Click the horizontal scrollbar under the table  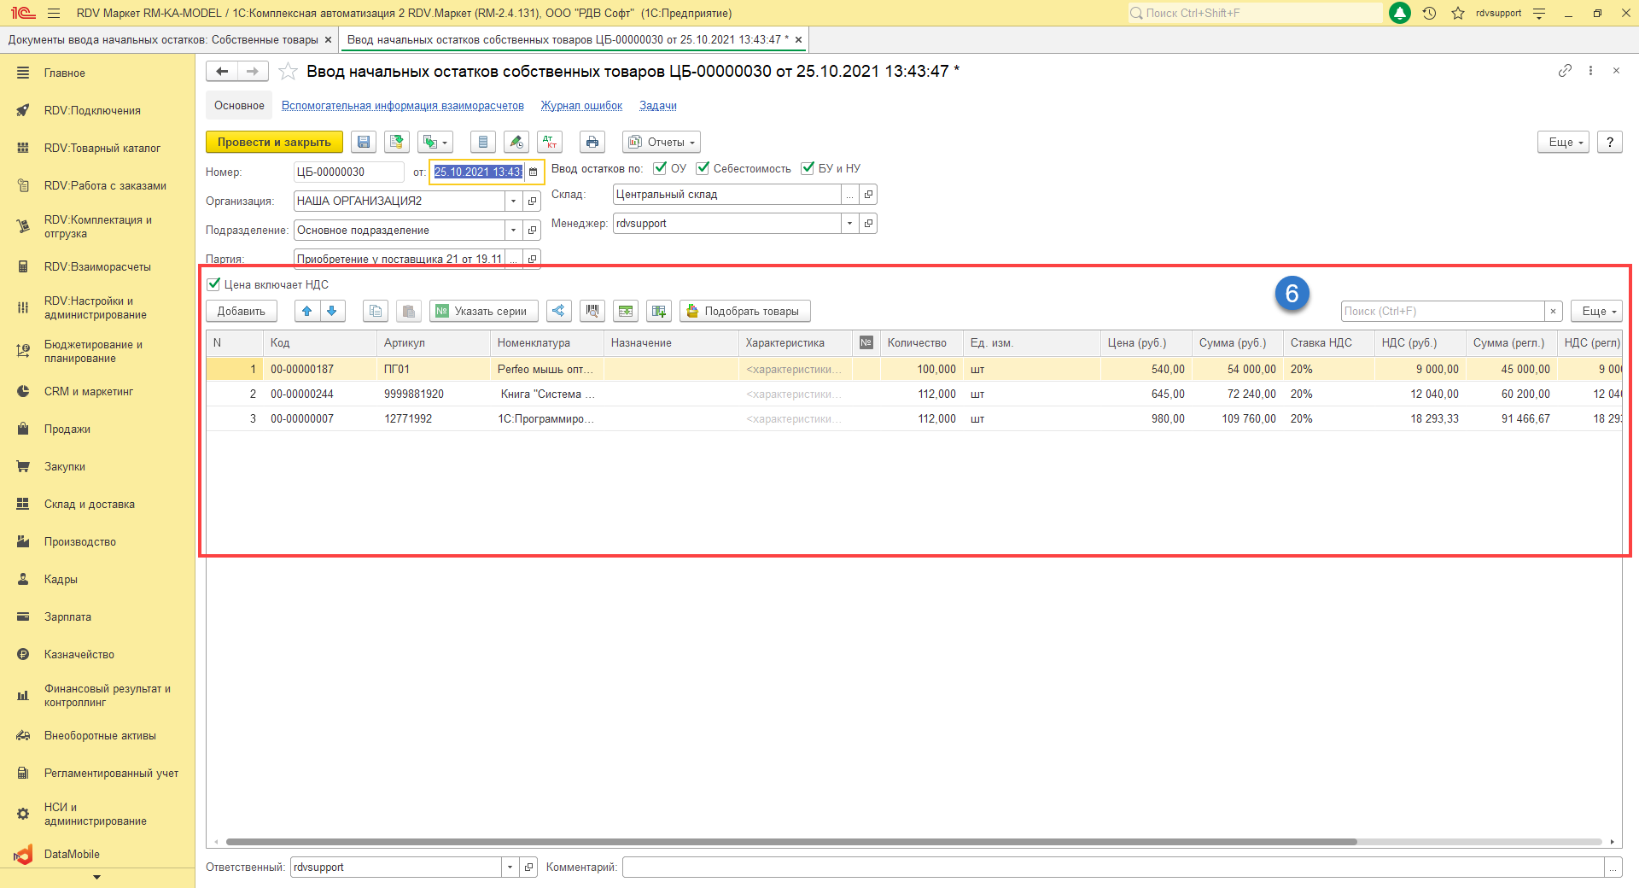[790, 842]
